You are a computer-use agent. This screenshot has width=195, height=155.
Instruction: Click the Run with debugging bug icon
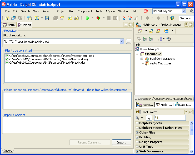[x=98, y=18]
